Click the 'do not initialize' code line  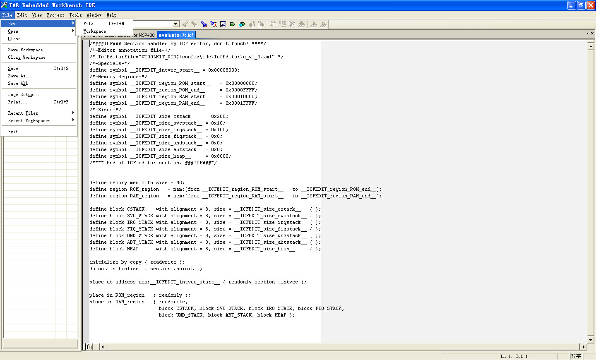[x=146, y=269]
